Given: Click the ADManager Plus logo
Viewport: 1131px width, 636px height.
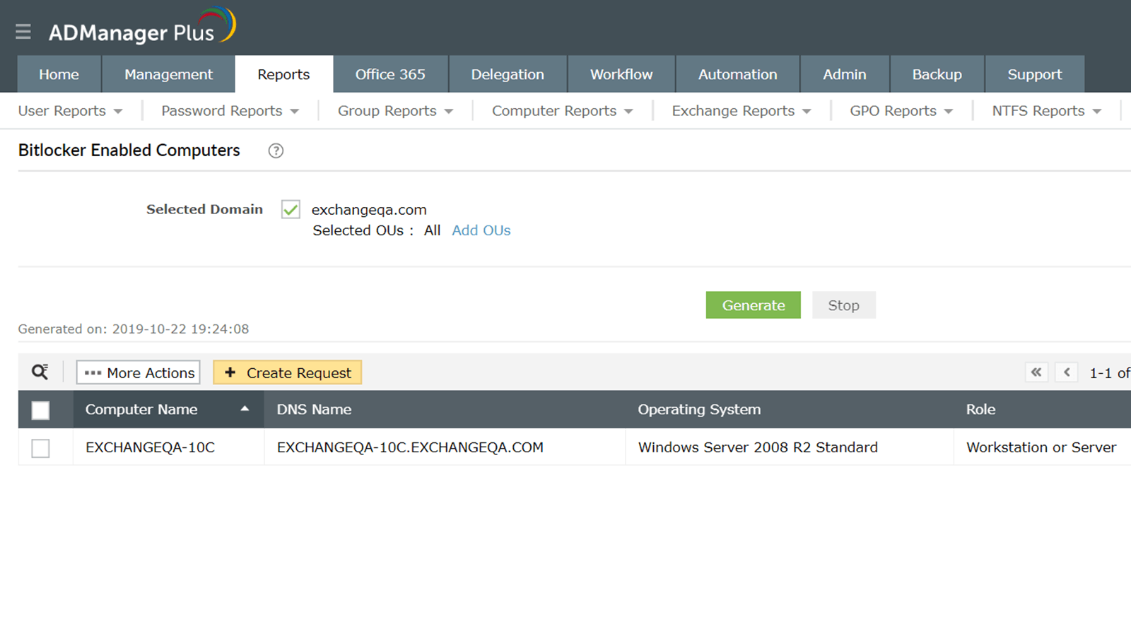Looking at the screenshot, I should click(142, 27).
